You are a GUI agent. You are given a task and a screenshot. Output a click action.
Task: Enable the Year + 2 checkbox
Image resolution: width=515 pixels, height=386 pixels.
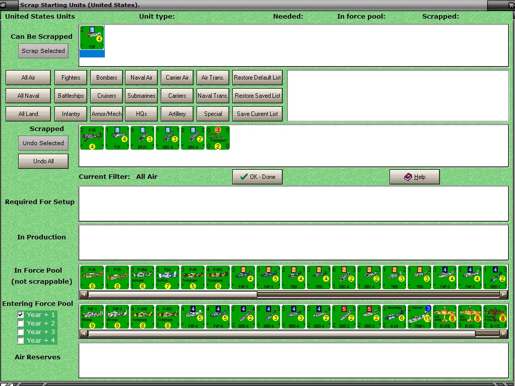20,323
